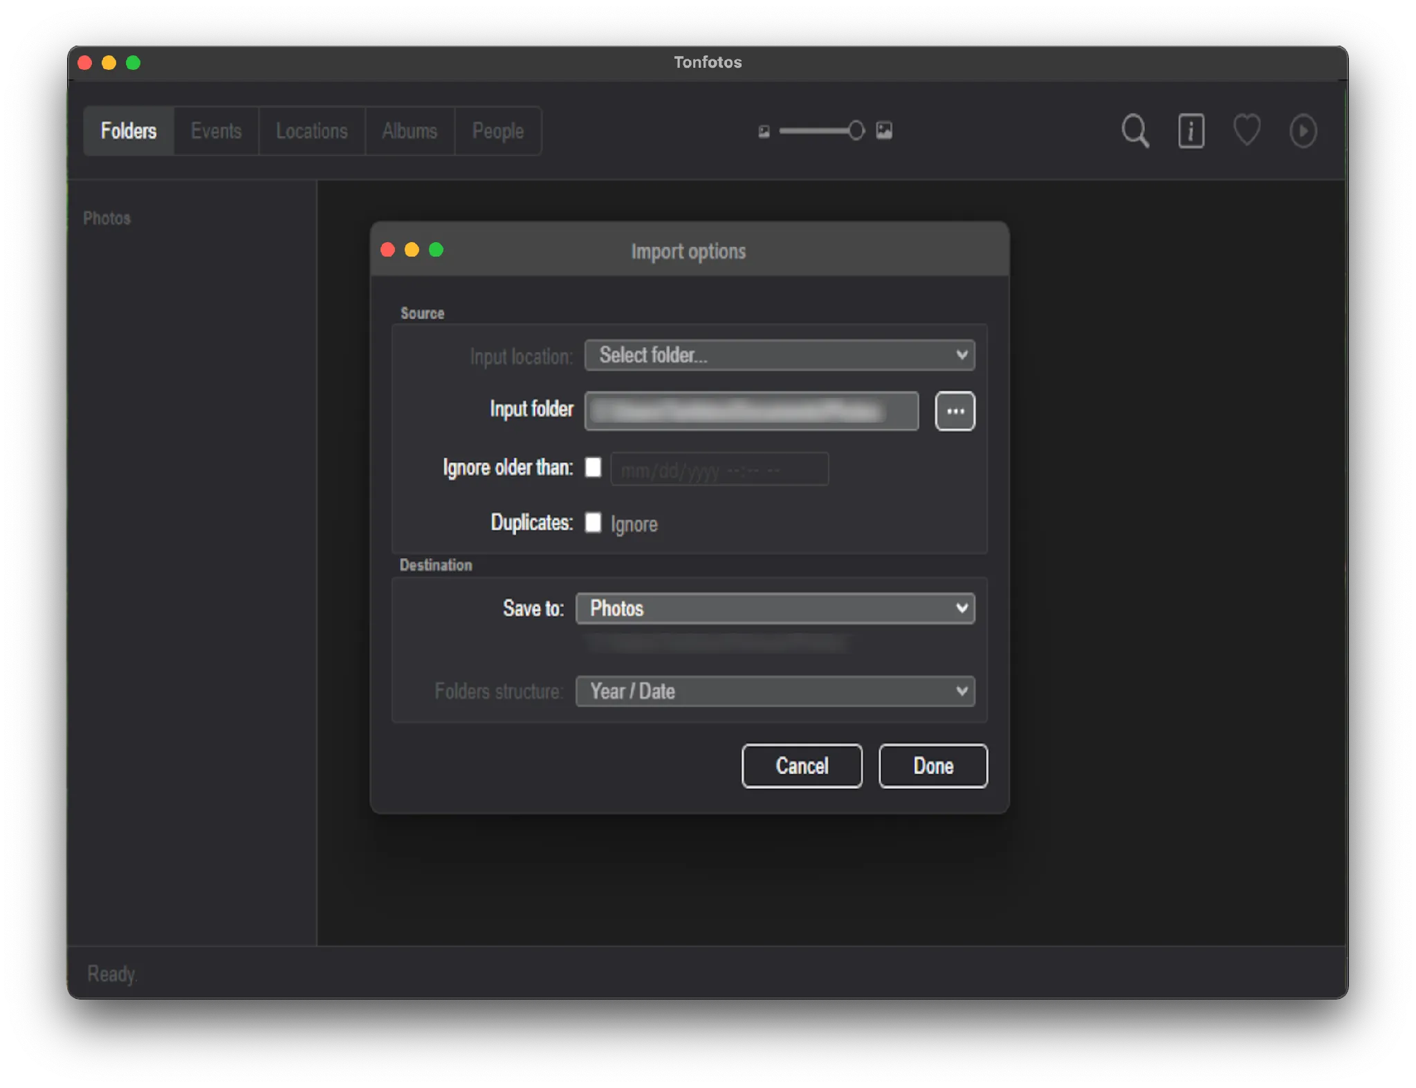The height and width of the screenshot is (1088, 1416).
Task: Select Photos in the sidebar
Action: 107,219
